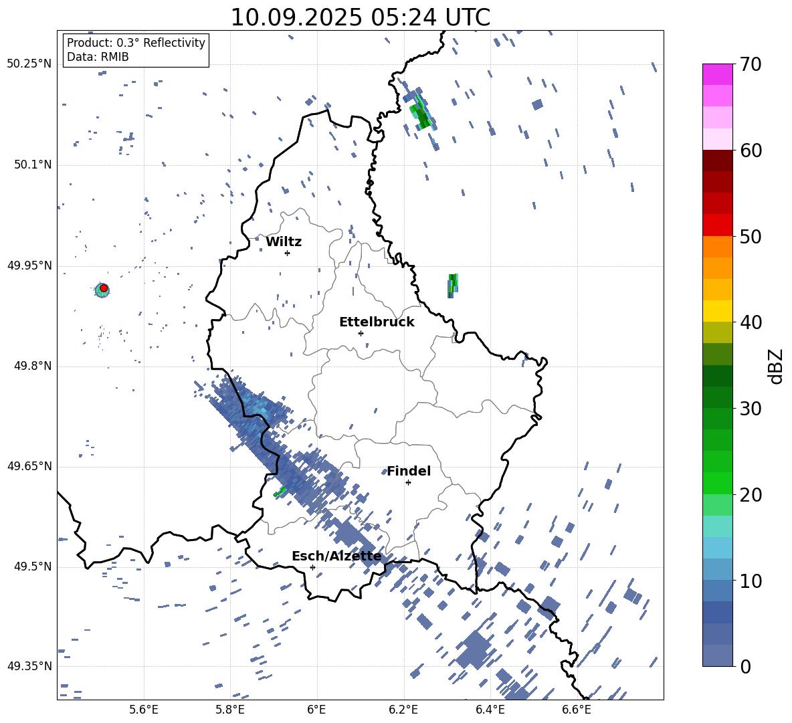This screenshot has width=792, height=723.
Task: Click the bright red colorbar segment at 50
Action: coord(717,225)
